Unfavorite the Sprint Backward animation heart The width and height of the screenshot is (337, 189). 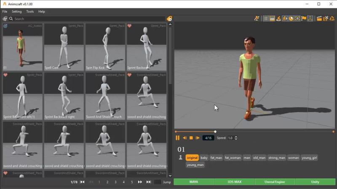click(x=129, y=26)
